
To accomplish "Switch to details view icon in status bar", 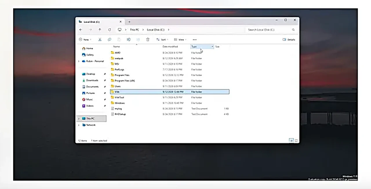I will [x=291, y=141].
